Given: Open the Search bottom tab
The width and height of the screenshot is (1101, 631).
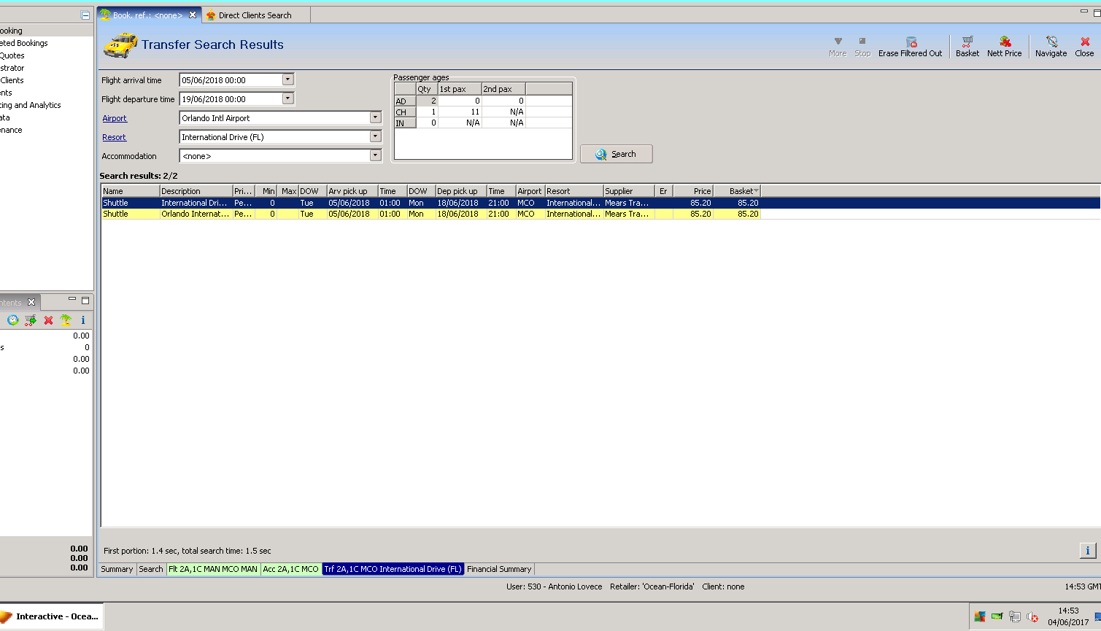Looking at the screenshot, I should 151,569.
